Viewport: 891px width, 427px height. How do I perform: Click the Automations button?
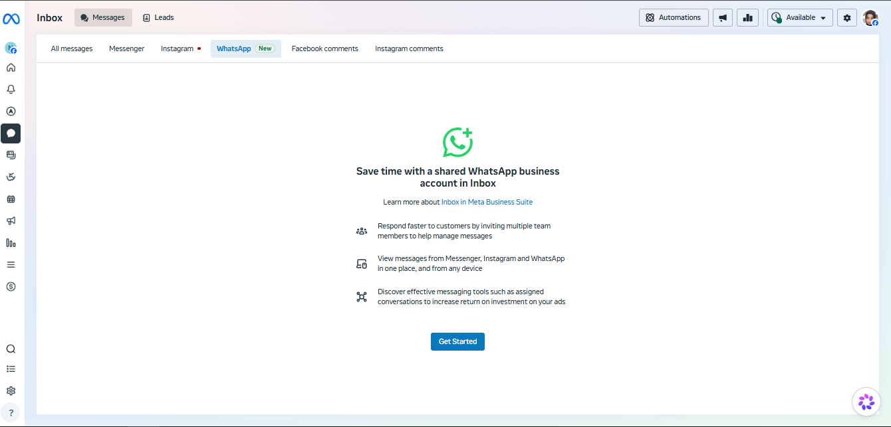point(674,18)
